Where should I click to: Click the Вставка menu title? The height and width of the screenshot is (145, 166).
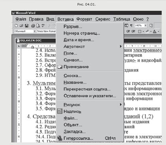pyautogui.click(x=65, y=19)
